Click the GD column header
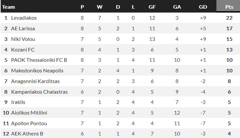Screen dimensions: 240x138 point(203,7)
